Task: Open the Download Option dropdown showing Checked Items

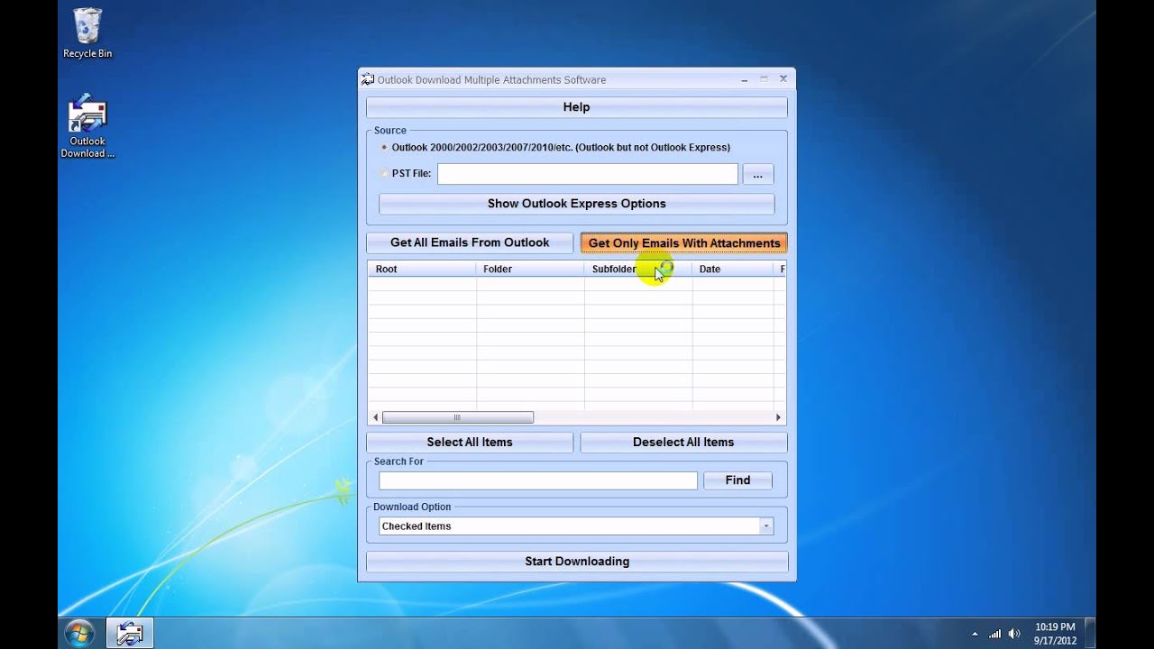Action: tap(576, 526)
